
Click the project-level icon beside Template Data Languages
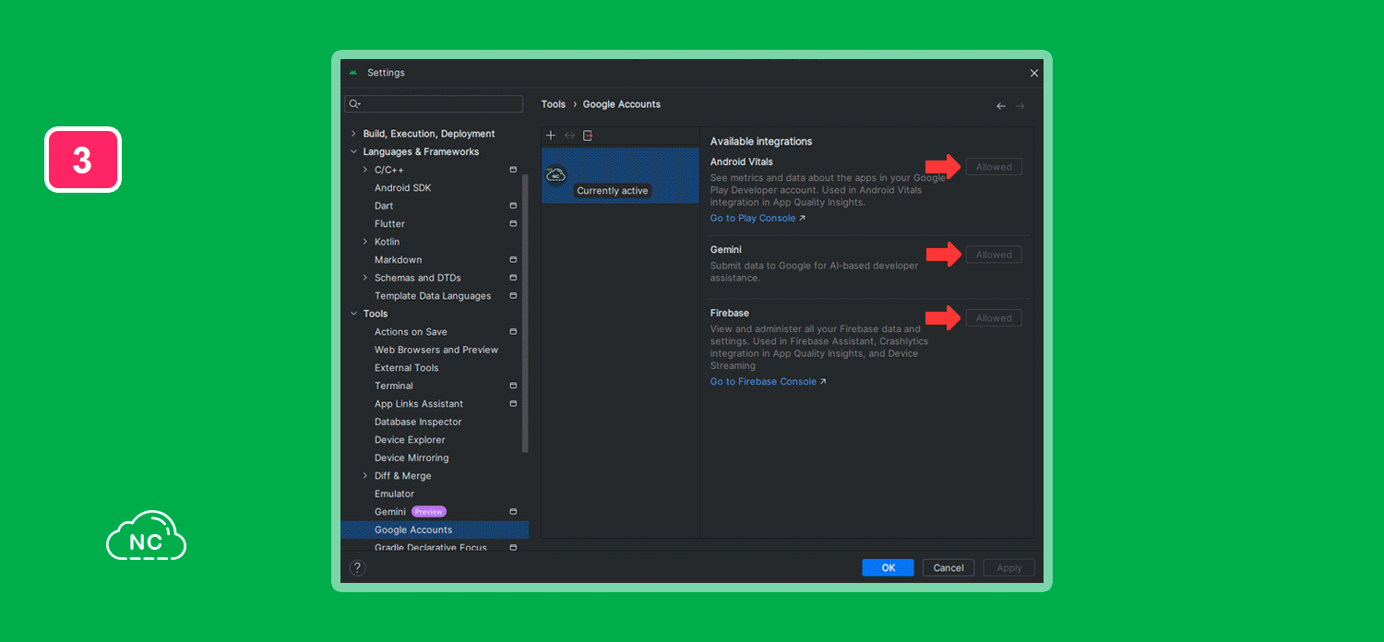pos(513,295)
